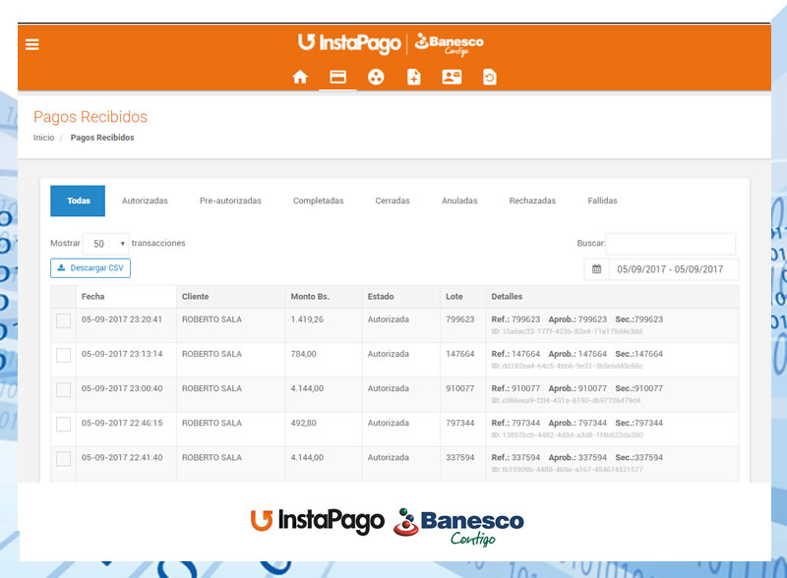
Task: Select lot number 797344
Action: [x=459, y=423]
